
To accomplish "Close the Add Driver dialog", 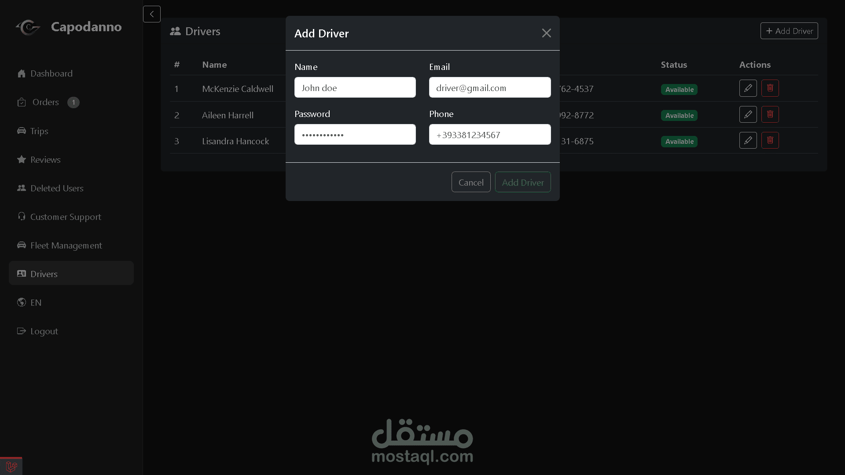I will tap(546, 33).
